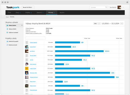Click the 133.1 bar value
Screen dimensions: 130x95
tap(107, 51)
